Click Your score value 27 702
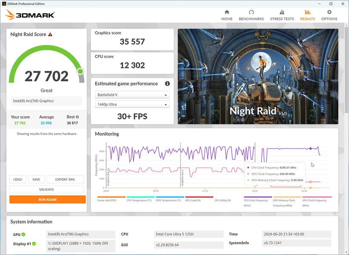Image resolution: width=349 pixels, height=255 pixels. (x=20, y=123)
